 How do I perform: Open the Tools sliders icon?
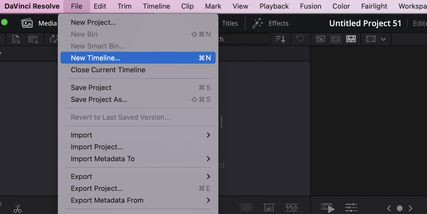pos(351,208)
